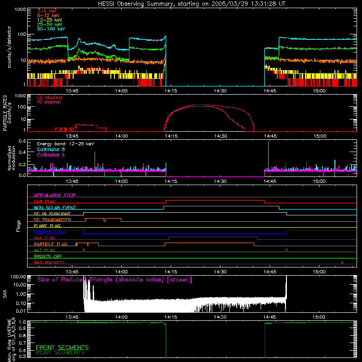Click the 14:30 tick label under particle rates panel
The width and height of the screenshot is (362, 362).
220,136
